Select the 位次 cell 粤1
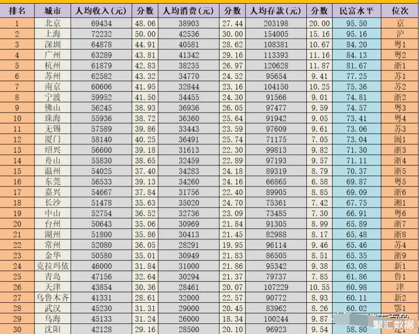The width and height of the screenshot is (419, 334). pos(400,45)
